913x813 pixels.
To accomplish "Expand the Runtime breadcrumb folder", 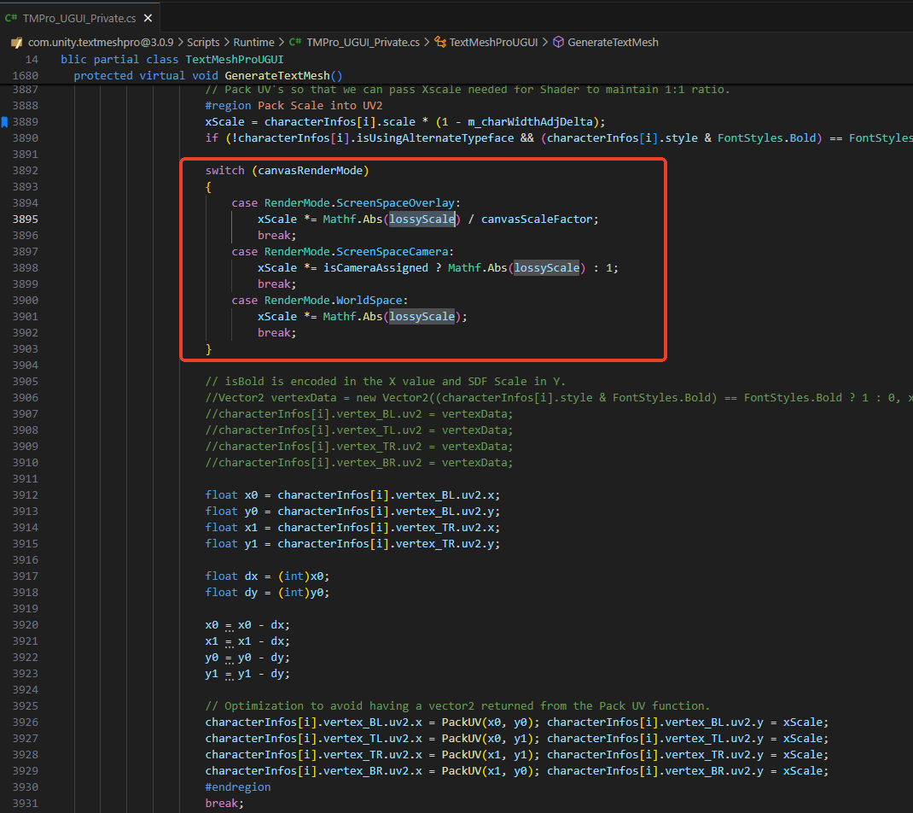I will (253, 42).
